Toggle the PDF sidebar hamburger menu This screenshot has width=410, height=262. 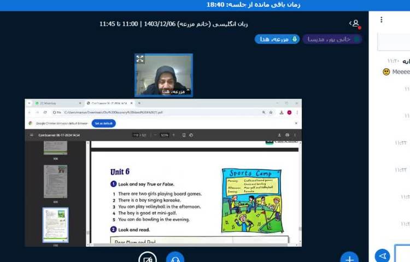(x=32, y=135)
